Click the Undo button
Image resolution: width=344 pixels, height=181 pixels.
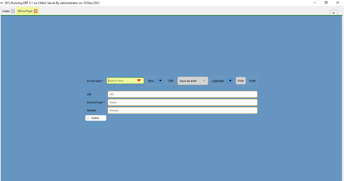[241, 81]
